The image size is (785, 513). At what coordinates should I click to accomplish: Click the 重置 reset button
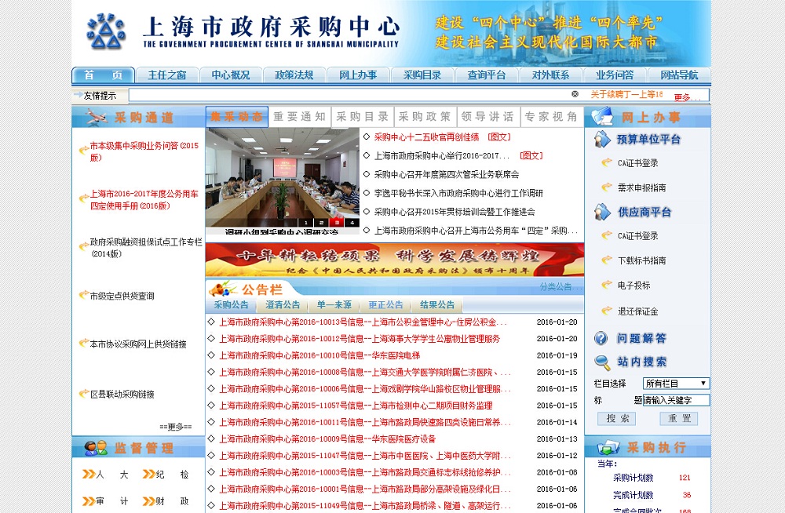(679, 418)
